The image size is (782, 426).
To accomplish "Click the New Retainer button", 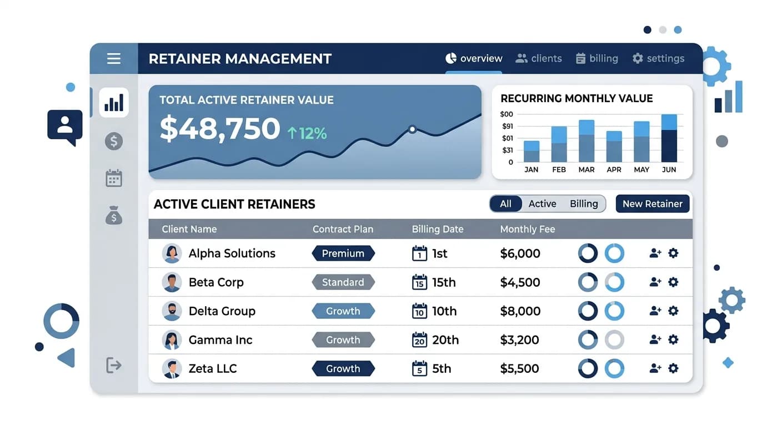I will pyautogui.click(x=652, y=204).
